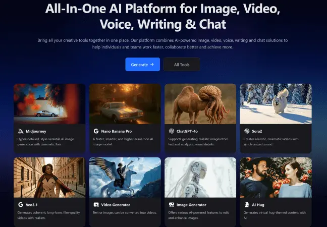Select the Nano Banana Pro vintage car image
This screenshot has width=327, height=227.
pos(125,104)
